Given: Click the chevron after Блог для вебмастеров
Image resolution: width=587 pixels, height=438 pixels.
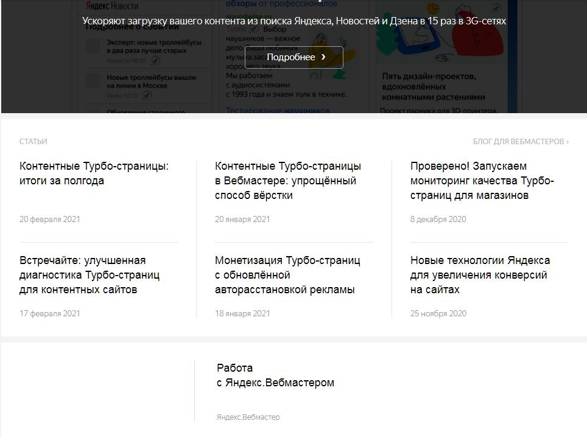Looking at the screenshot, I should pos(568,142).
